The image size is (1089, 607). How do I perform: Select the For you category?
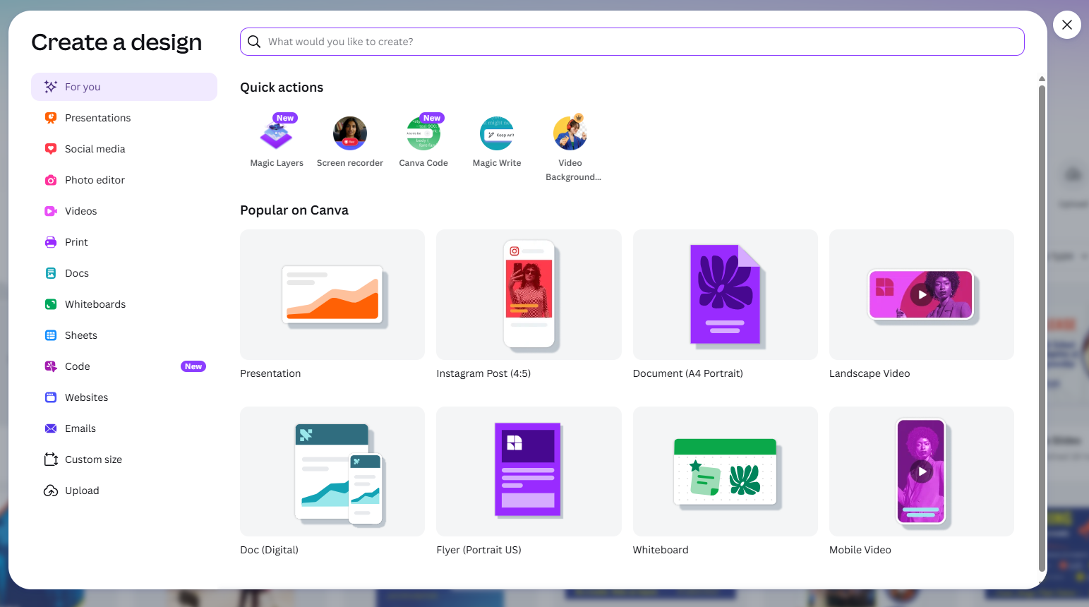click(124, 87)
